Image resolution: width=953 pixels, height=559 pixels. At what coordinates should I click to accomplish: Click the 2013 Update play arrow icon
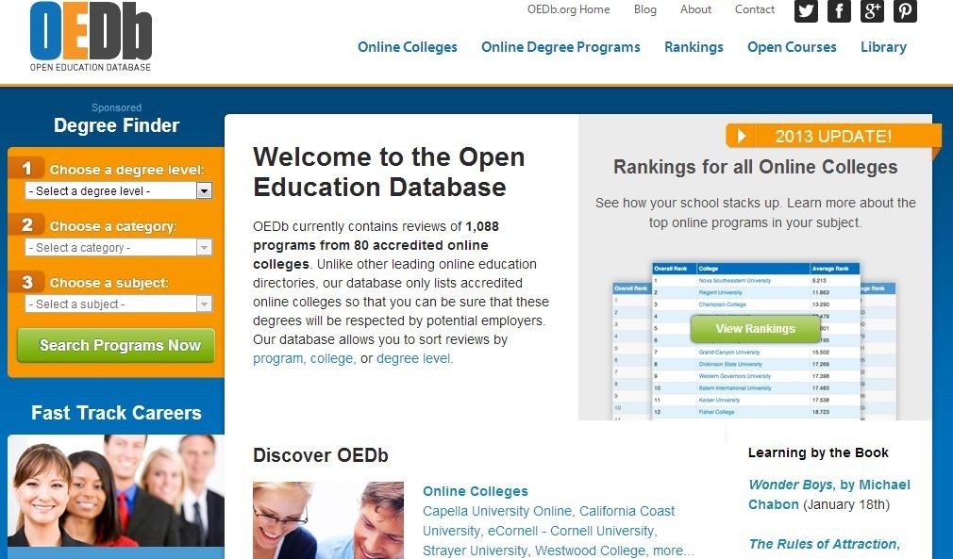742,137
